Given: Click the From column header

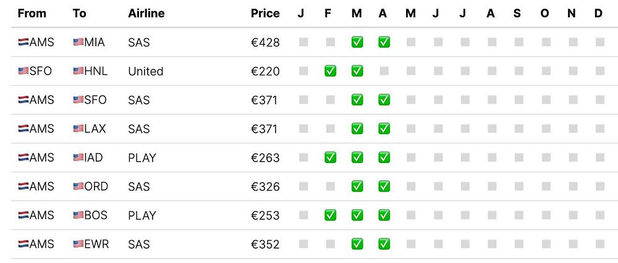Looking at the screenshot, I should [x=32, y=14].
